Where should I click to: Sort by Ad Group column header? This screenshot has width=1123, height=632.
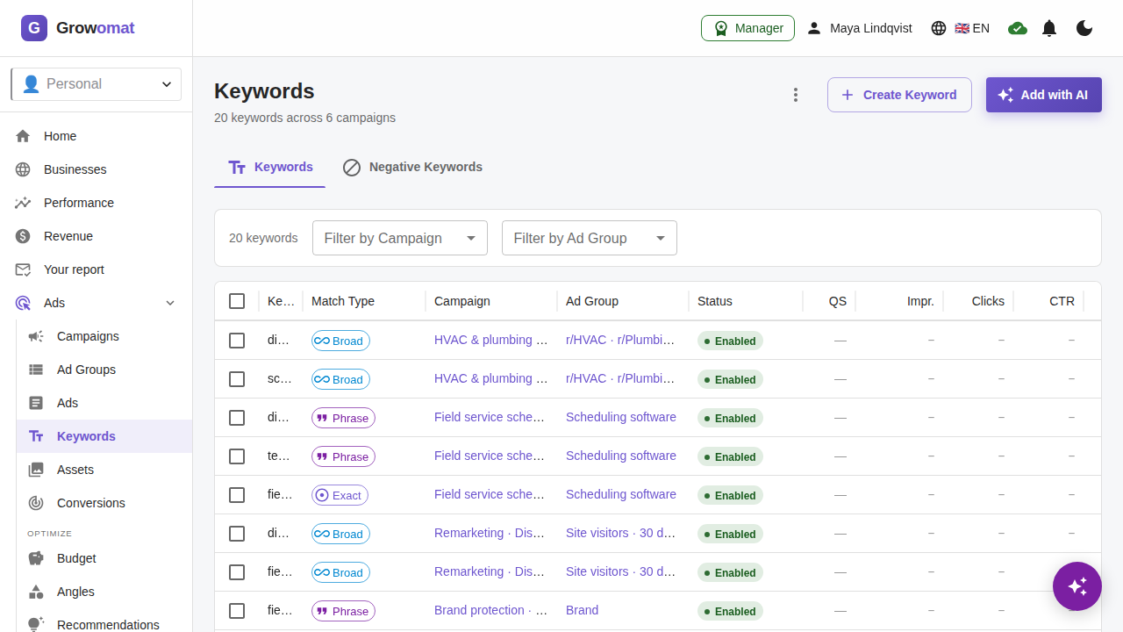592,301
